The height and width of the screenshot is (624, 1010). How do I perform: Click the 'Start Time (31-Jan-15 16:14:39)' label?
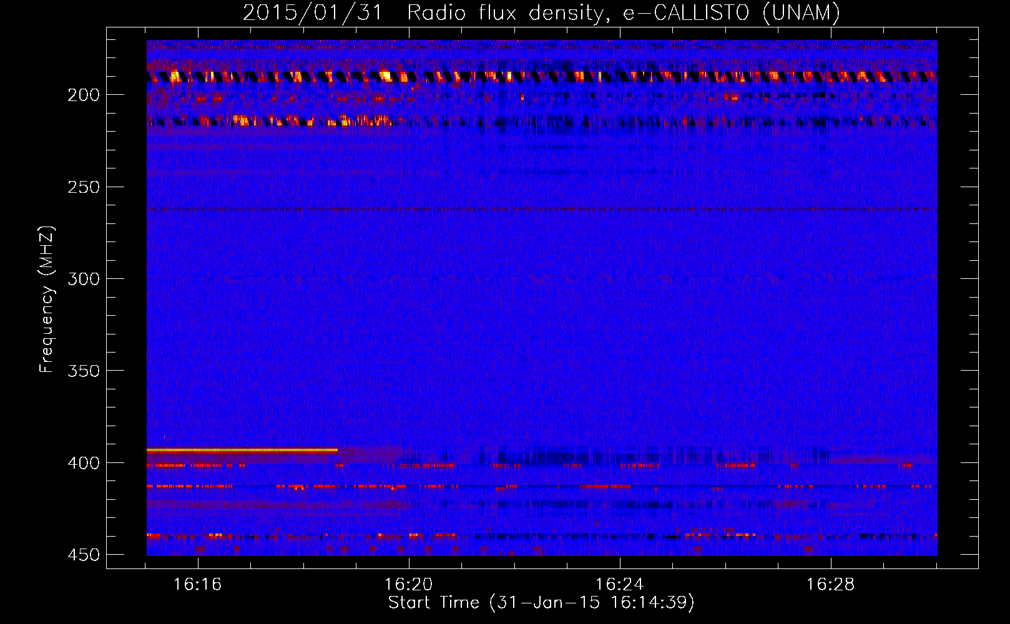[541, 603]
